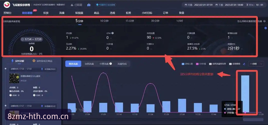
Task: Click the bar-chart icon beside 已结束
Action: pyautogui.click(x=72, y=5)
